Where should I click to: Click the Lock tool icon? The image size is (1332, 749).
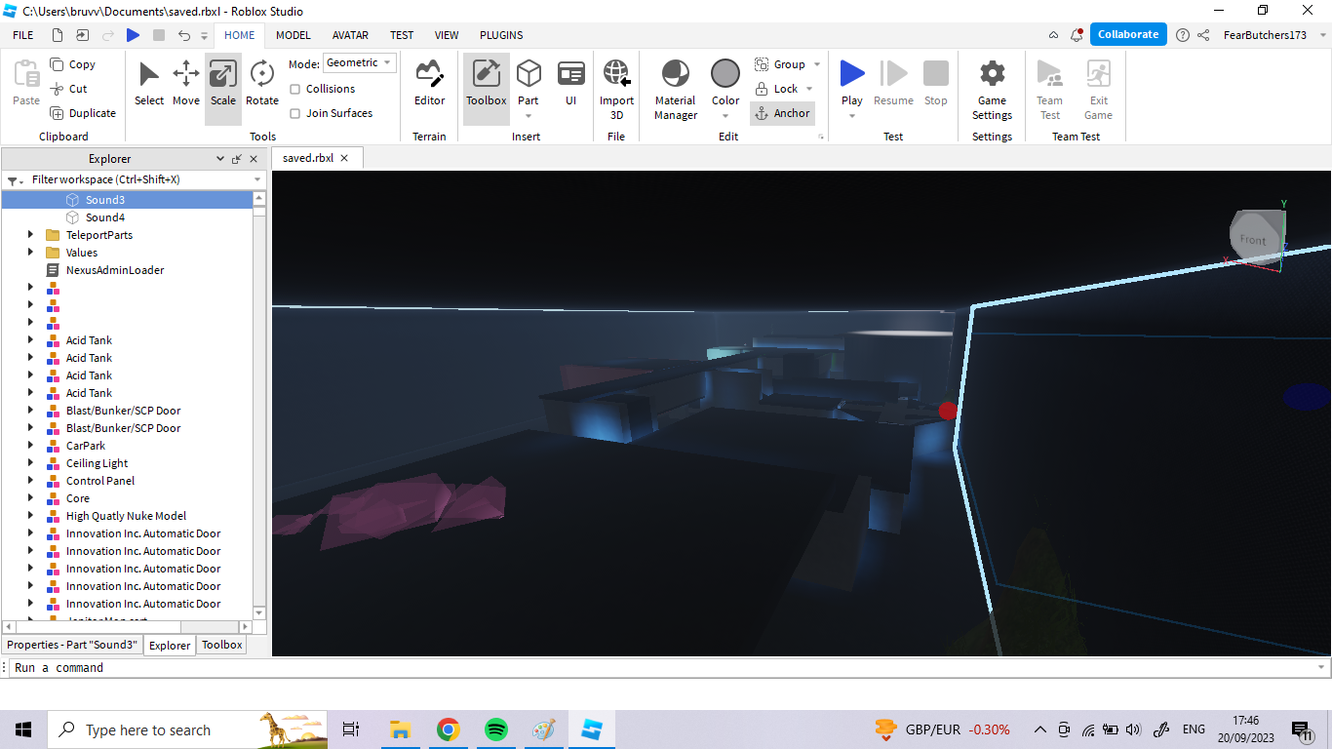click(x=763, y=89)
